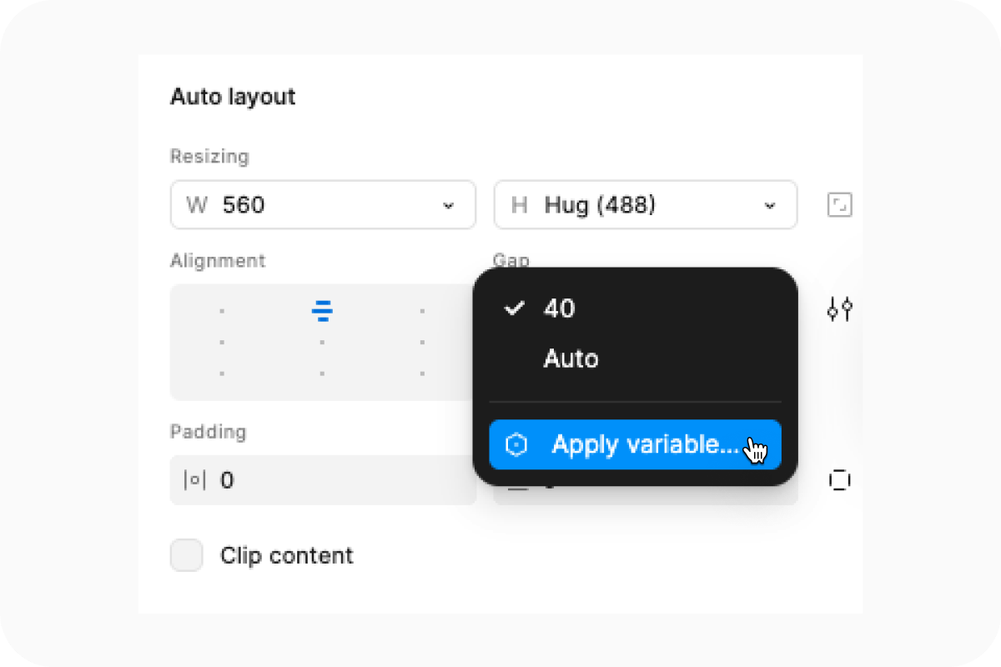Click the hexagon variable icon on Apply variable

pyautogui.click(x=518, y=444)
